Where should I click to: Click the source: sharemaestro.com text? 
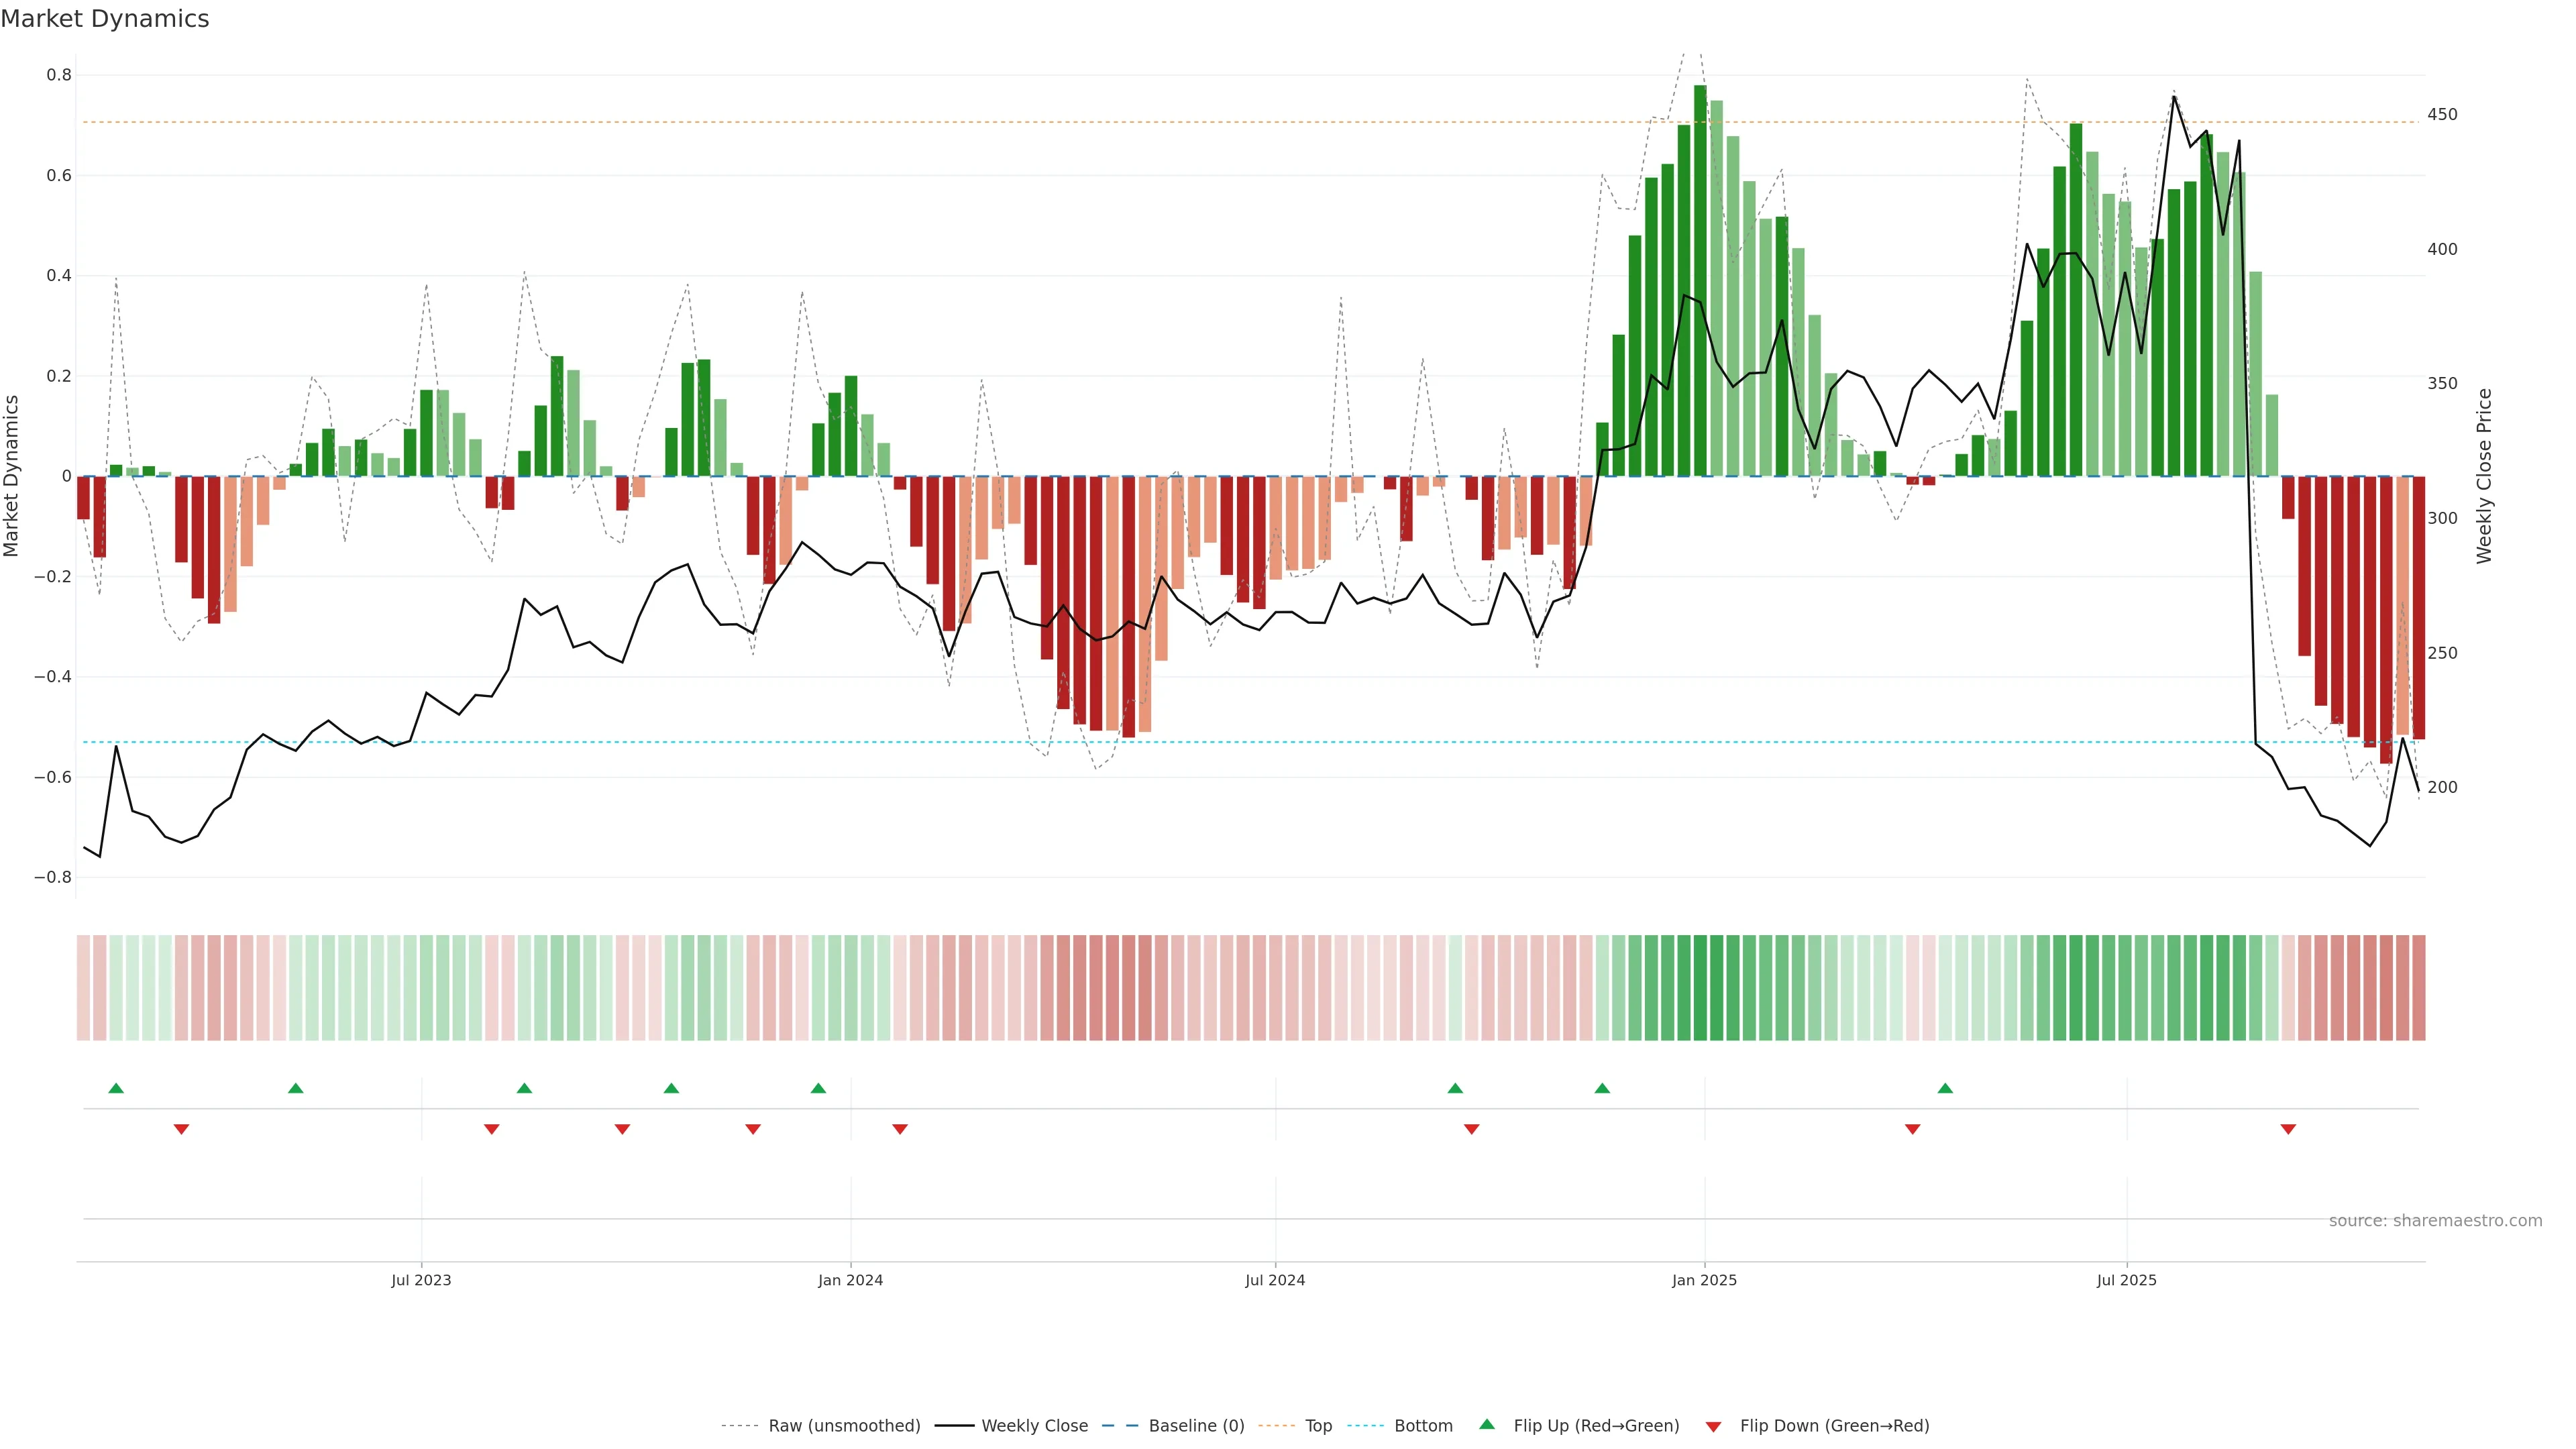click(2435, 1221)
